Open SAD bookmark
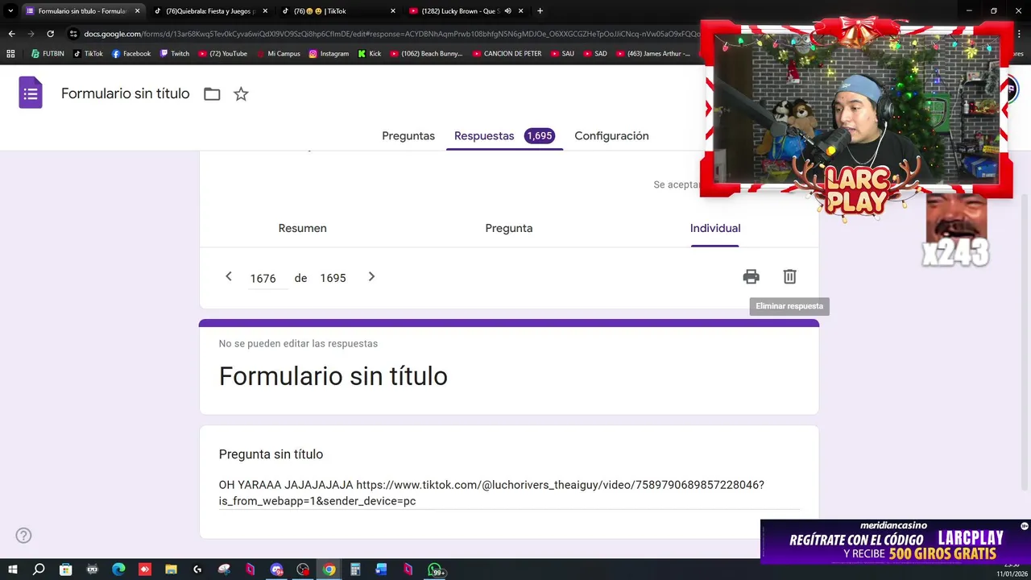The height and width of the screenshot is (580, 1031). [x=594, y=54]
